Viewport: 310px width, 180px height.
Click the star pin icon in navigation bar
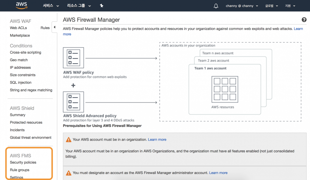tap(102, 5)
